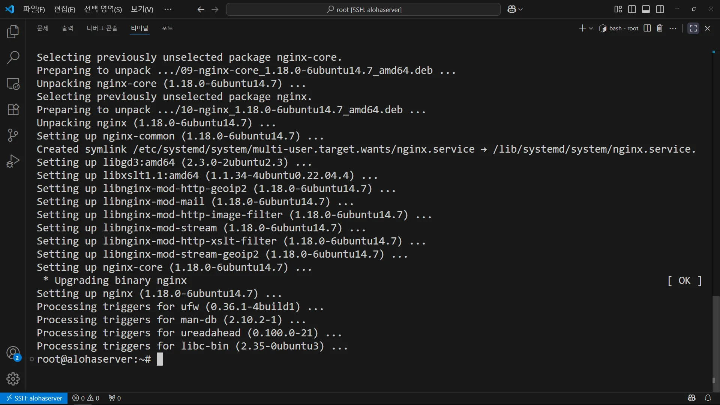Kill terminal with the trash icon

(660, 28)
